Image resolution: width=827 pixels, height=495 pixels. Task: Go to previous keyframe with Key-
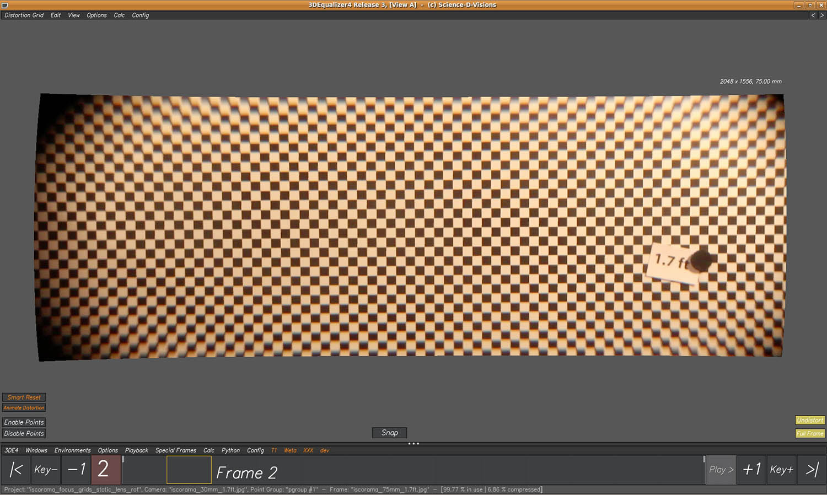(46, 470)
